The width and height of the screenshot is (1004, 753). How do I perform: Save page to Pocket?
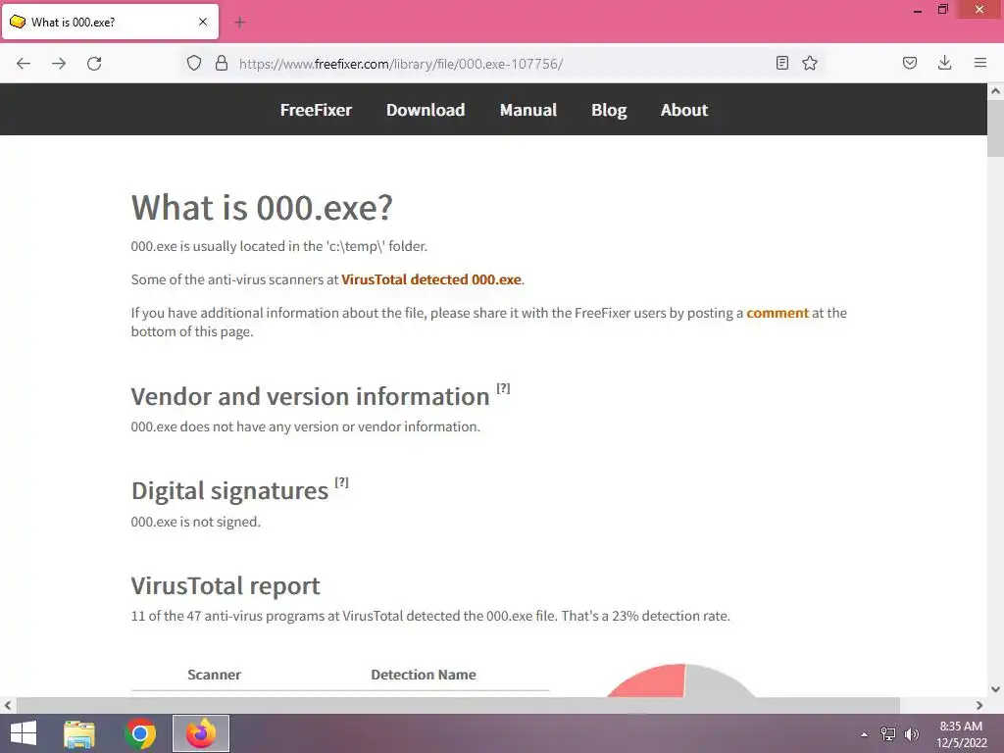click(910, 63)
